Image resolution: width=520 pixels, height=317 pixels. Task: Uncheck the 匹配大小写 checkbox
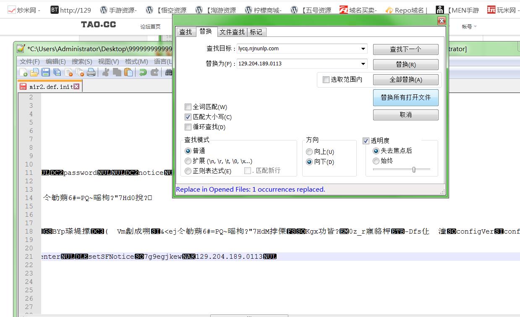click(x=188, y=117)
